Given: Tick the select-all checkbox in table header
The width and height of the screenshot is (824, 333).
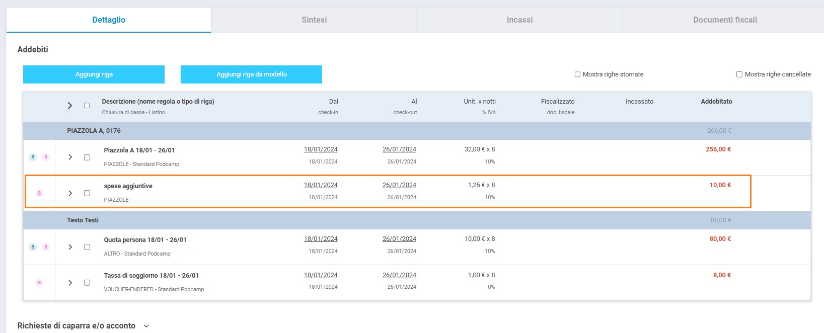Looking at the screenshot, I should coord(87,106).
